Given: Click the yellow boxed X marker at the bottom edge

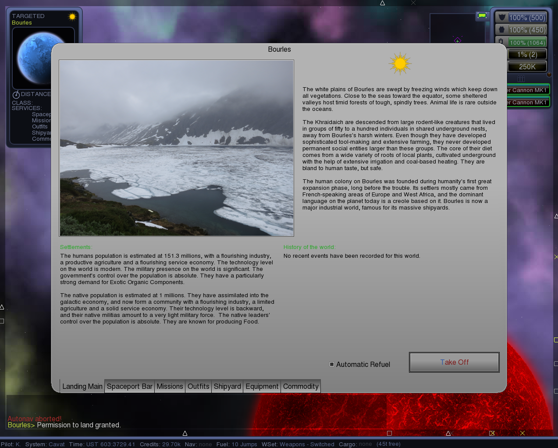Looking at the screenshot, I should (x=492, y=433).
